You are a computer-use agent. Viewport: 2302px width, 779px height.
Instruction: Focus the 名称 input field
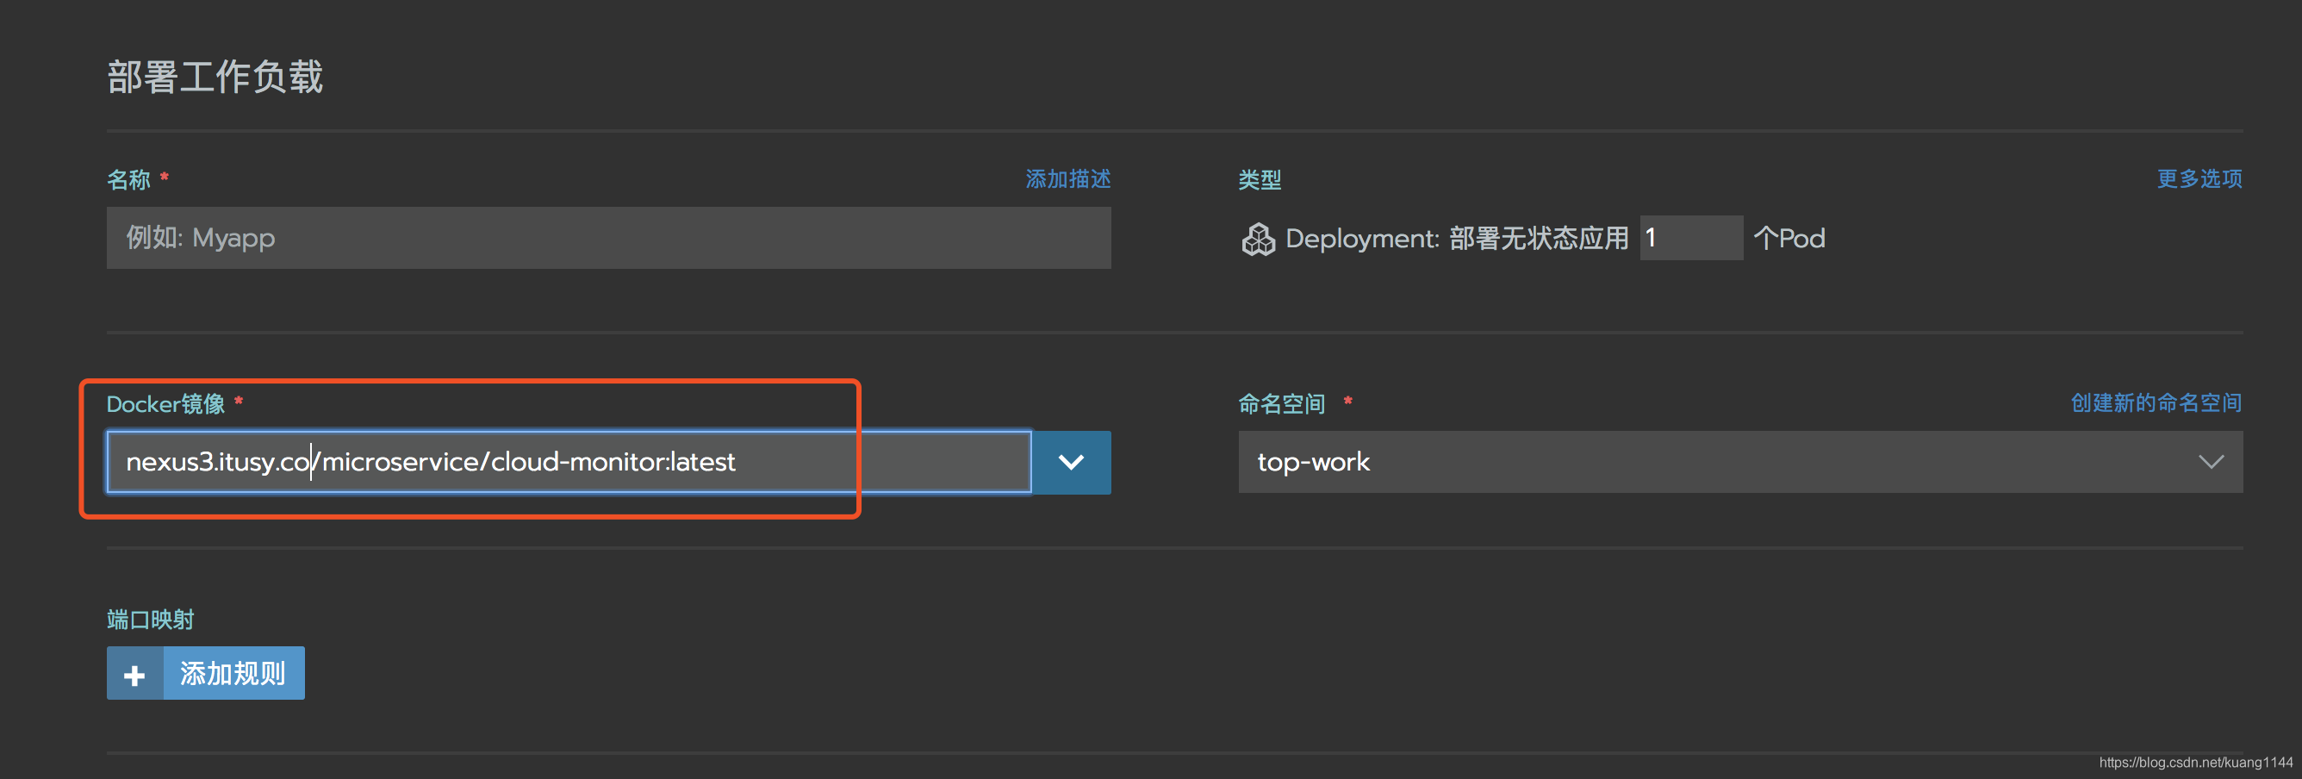pos(608,238)
